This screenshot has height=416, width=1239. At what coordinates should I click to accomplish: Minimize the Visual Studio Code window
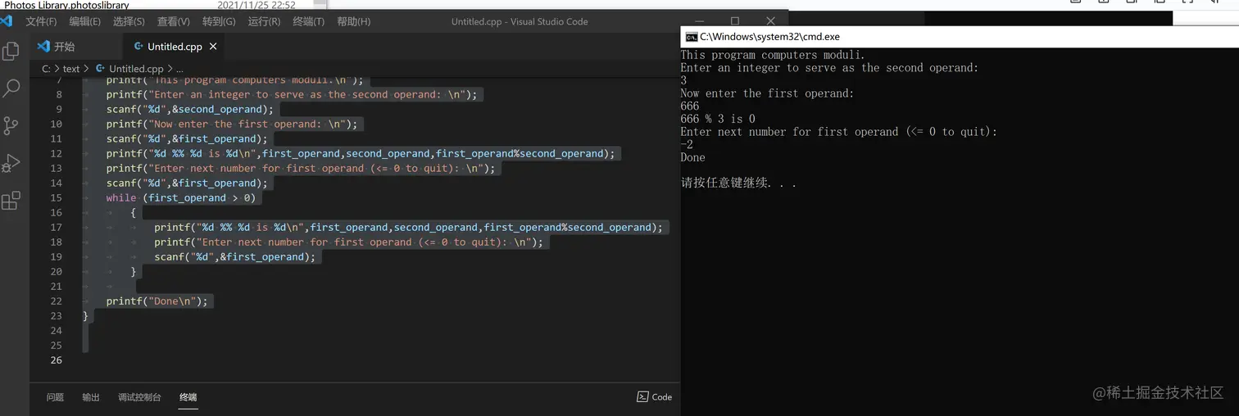[698, 21]
